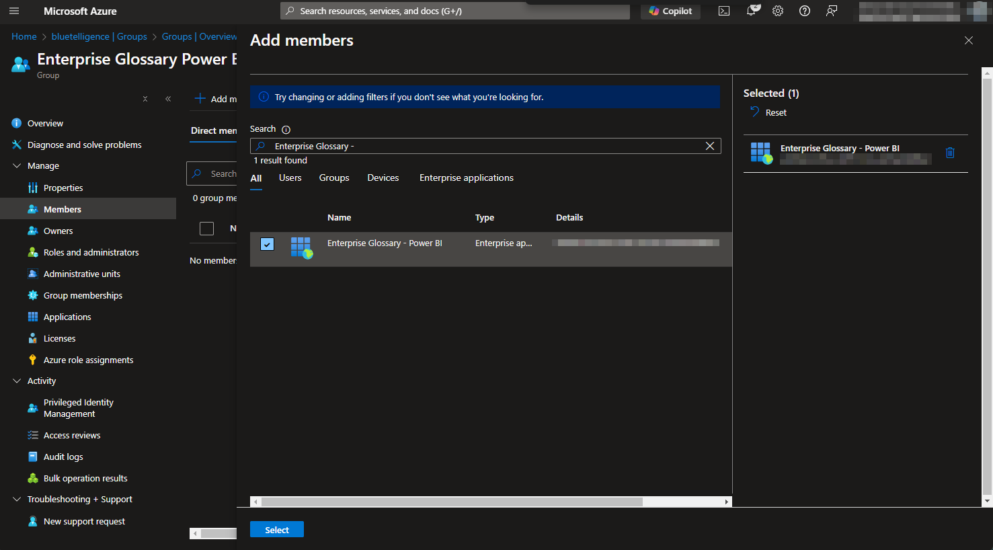Screen dimensions: 993x550
Task: Open the notifications bell
Action: click(x=752, y=11)
